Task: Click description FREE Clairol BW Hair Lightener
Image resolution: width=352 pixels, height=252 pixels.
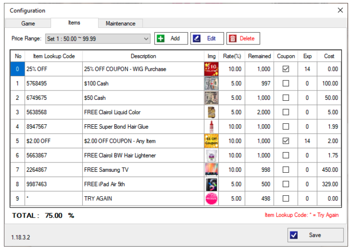Action: [120, 156]
